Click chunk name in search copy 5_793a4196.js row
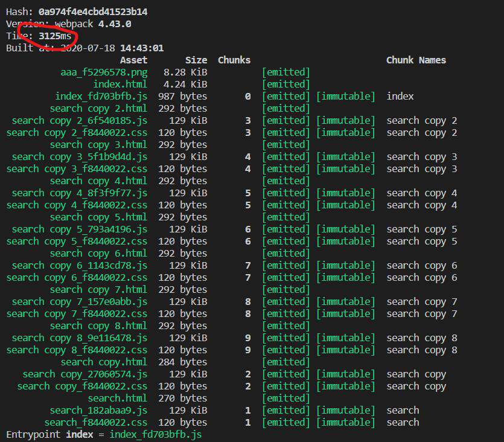Viewport: 504px width, 442px height. click(x=422, y=229)
